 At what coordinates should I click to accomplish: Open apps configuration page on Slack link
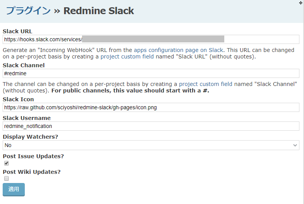coord(179,50)
